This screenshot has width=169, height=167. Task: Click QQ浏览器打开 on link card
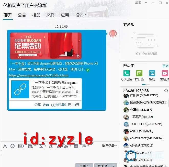click(61, 105)
